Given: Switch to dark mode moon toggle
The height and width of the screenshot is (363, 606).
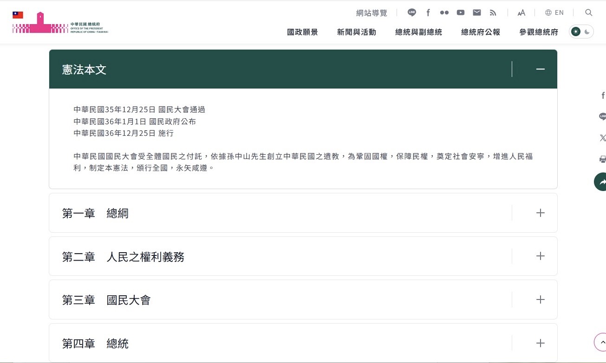Looking at the screenshot, I should (x=587, y=32).
